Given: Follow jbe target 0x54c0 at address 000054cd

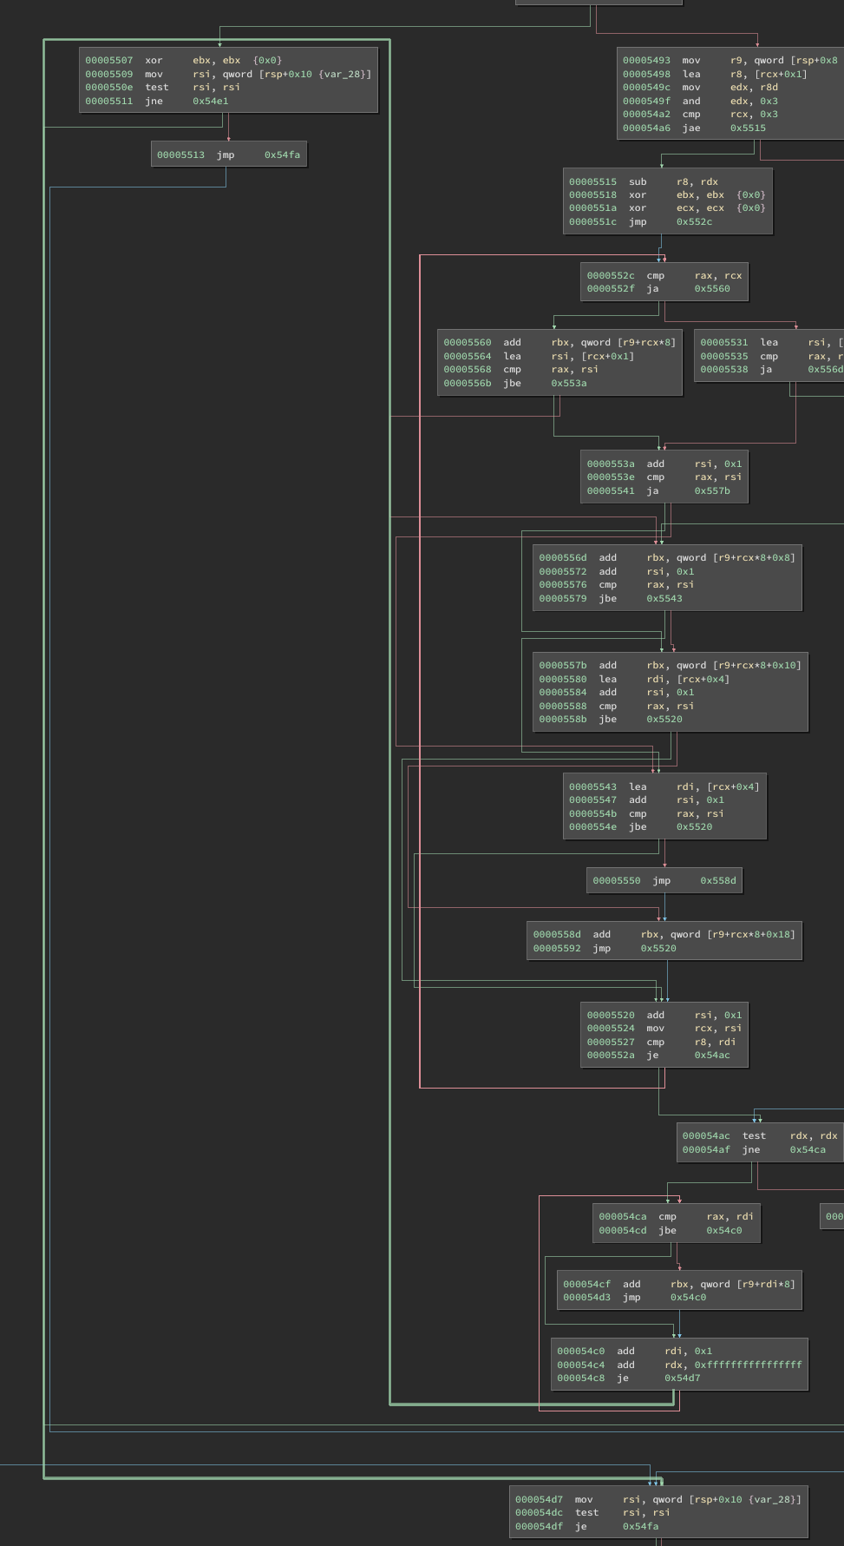Looking at the screenshot, I should (724, 1230).
